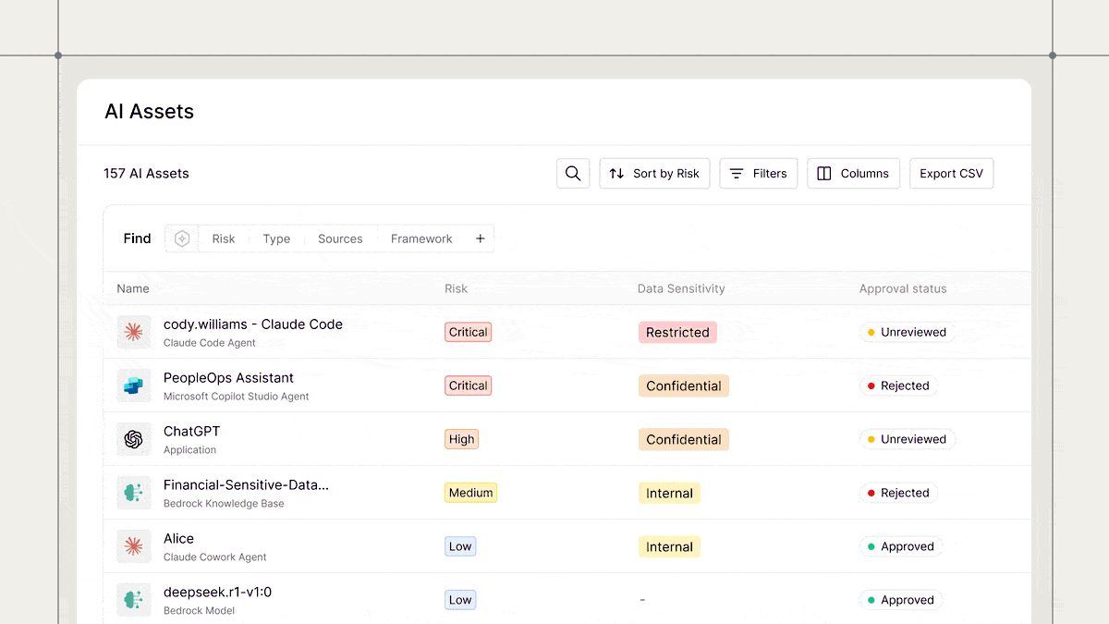Viewport: 1109px width, 624px height.
Task: Click the Find label
Action: 137,239
